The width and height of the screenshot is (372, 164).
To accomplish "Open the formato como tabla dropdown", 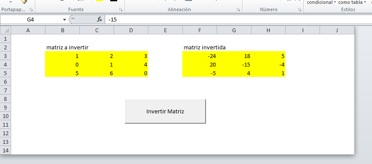I will point(352,3).
